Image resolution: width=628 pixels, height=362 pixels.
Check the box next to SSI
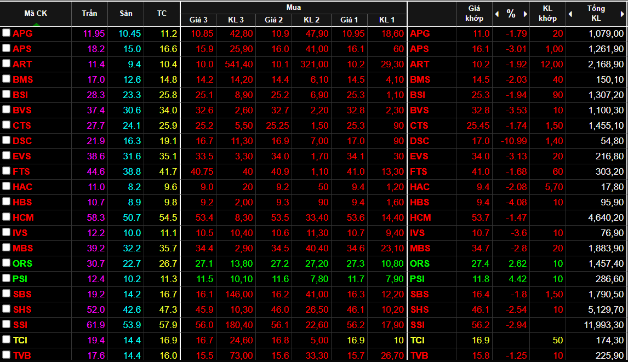click(6, 324)
